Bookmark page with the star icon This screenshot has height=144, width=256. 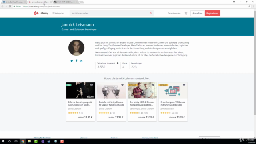click(249, 6)
